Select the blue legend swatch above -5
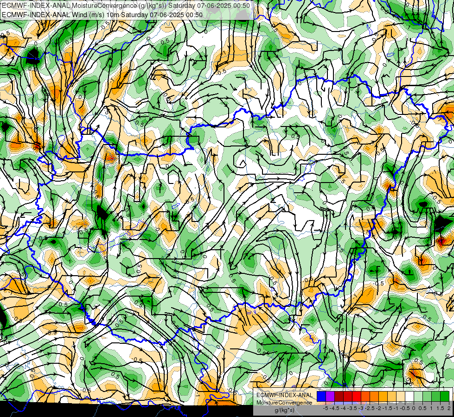This screenshot has height=417, width=454. [x=321, y=396]
